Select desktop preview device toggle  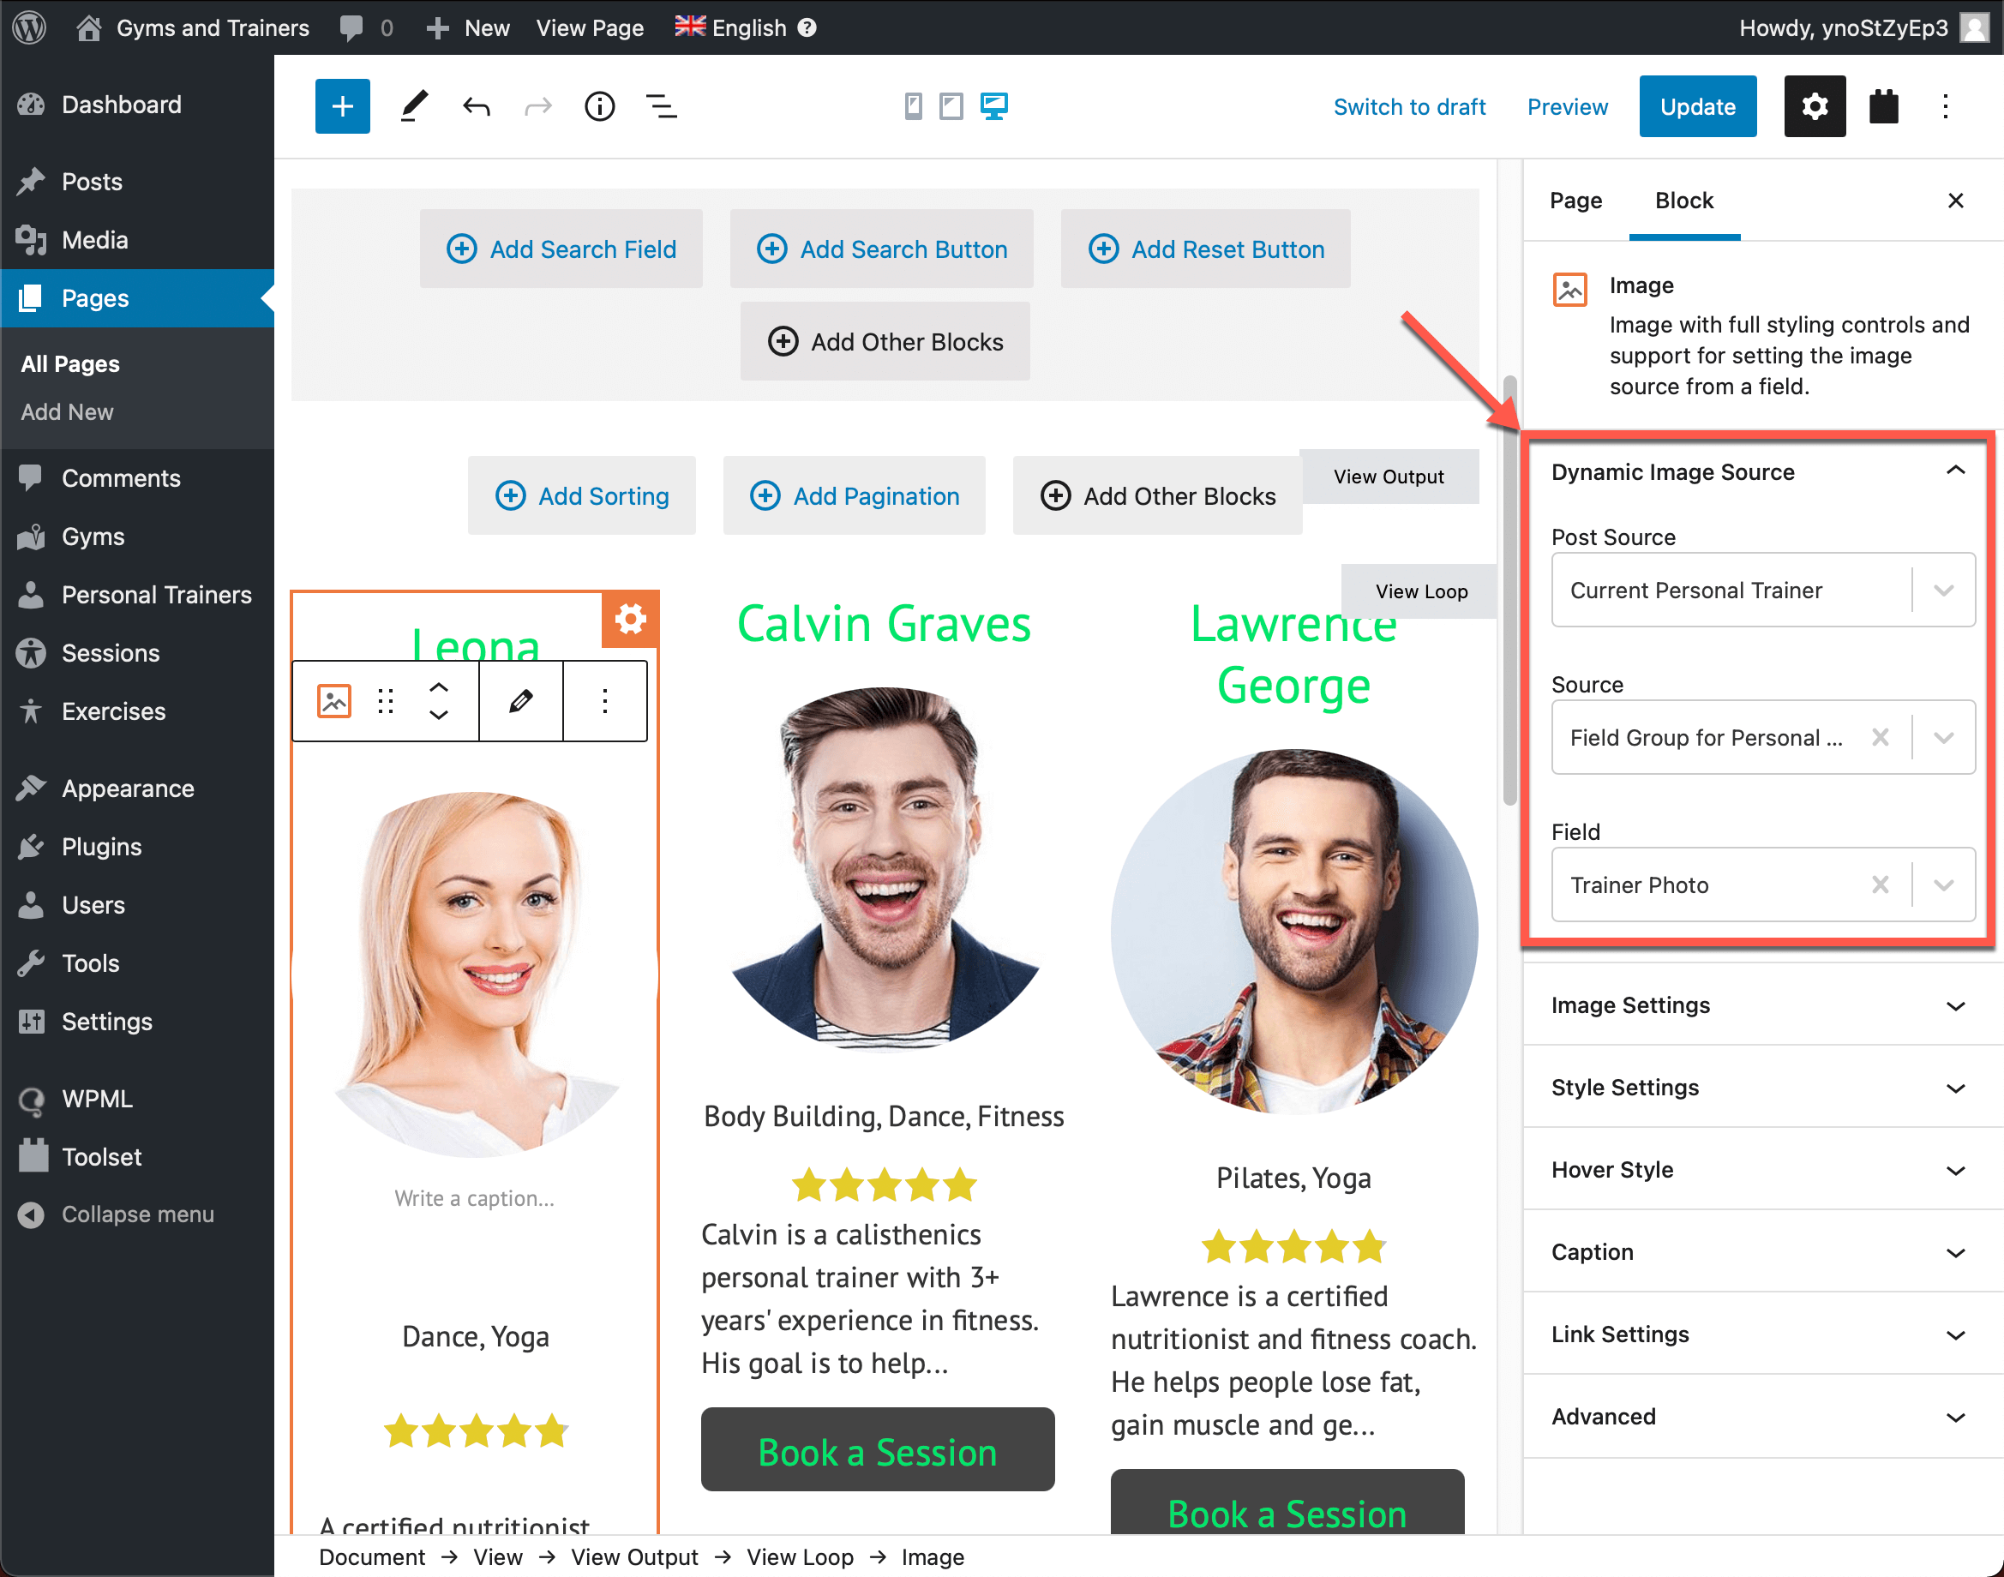coord(993,107)
